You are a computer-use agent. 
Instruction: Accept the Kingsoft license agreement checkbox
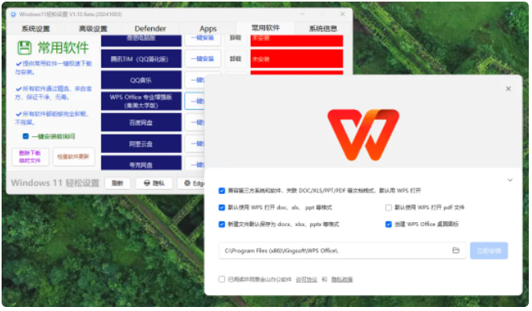click(222, 279)
